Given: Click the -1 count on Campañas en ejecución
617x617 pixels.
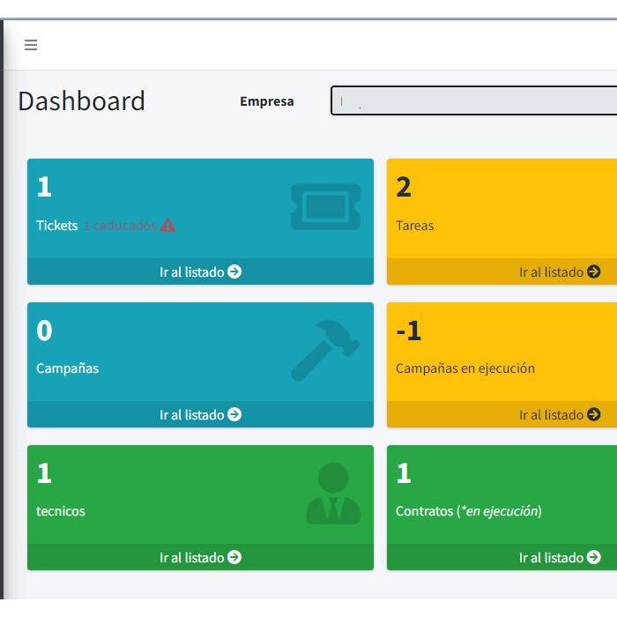Looking at the screenshot, I should tap(409, 331).
